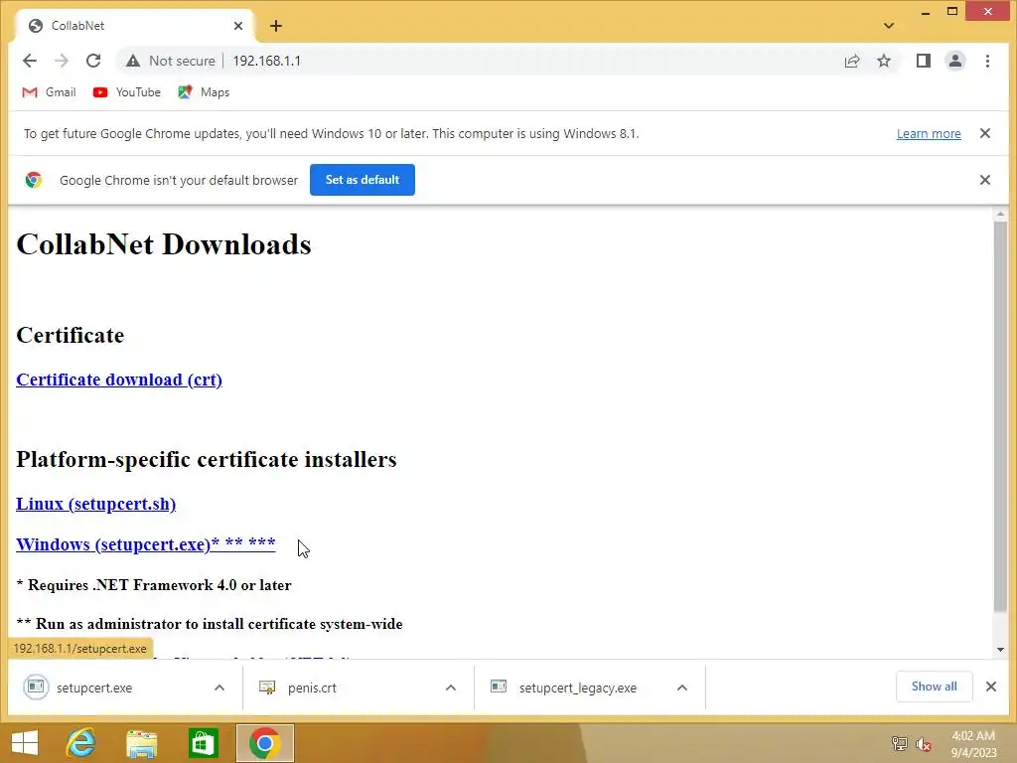Viewport: 1017px width, 763px height.
Task: Open the Chrome profile avatar
Action: [954, 61]
